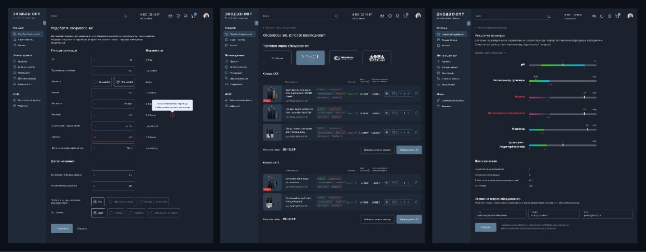The height and width of the screenshot is (252, 646).
Task: Decrease quantity of first product in upper scheme
Action: pos(401,94)
